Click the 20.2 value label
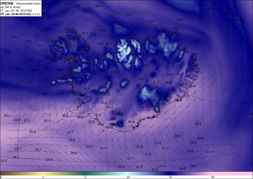The image size is (253, 179). [x=74, y=87]
